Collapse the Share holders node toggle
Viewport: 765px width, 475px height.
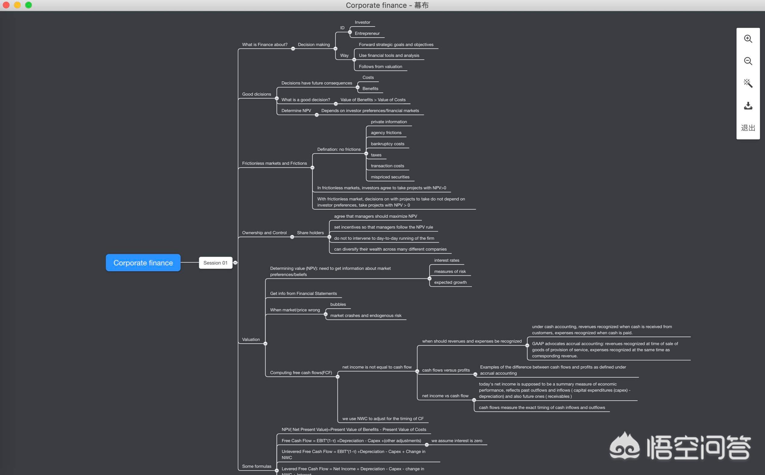329,237
